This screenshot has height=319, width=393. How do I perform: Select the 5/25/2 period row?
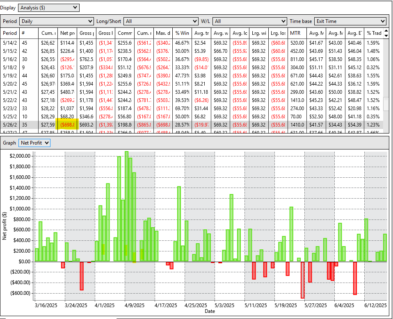point(192,117)
